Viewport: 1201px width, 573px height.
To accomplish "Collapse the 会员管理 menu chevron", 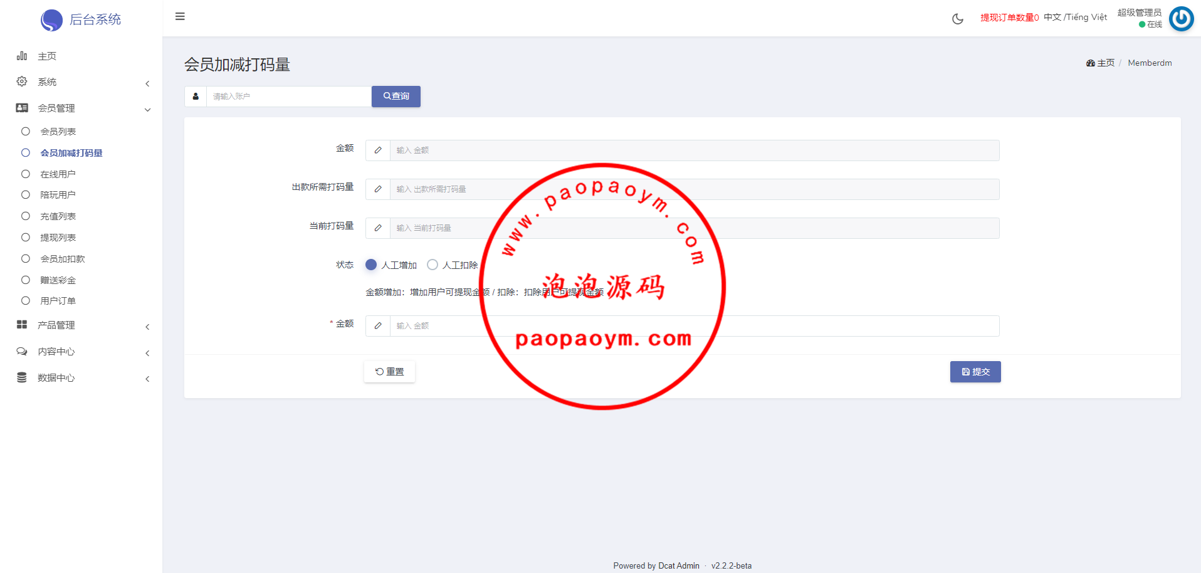I will pyautogui.click(x=147, y=110).
